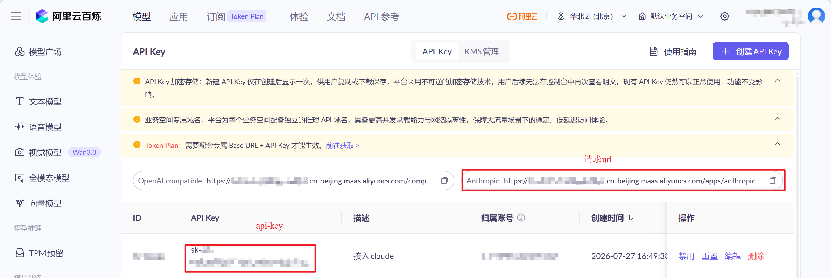Open the 模型 top menu
This screenshot has width=831, height=278.
[141, 16]
